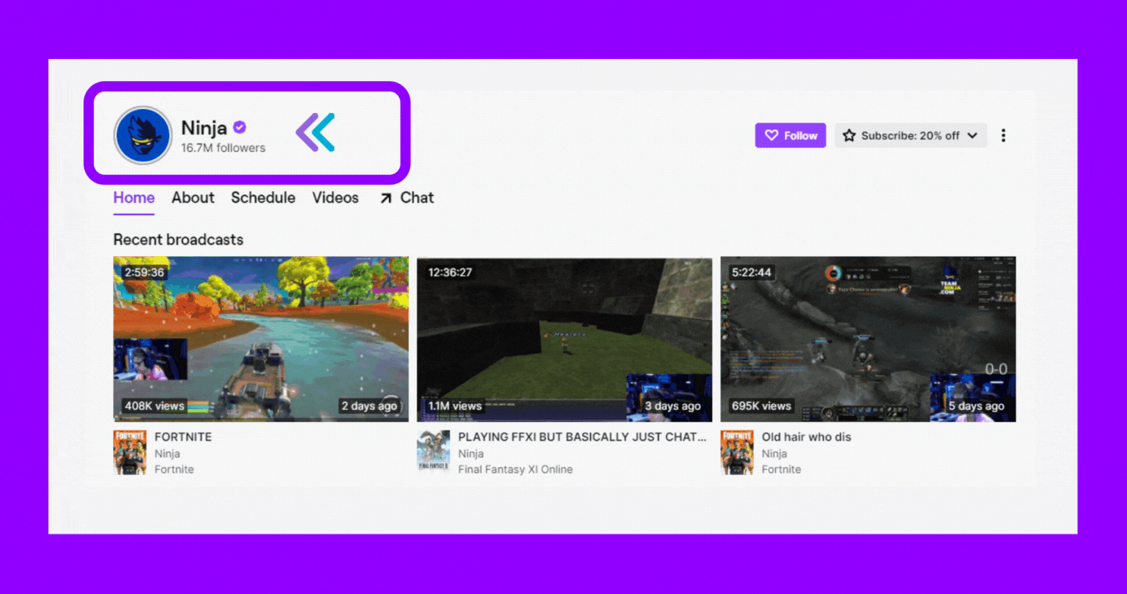Click the 16.7M followers count
The height and width of the screenshot is (594, 1127).
pos(223,148)
